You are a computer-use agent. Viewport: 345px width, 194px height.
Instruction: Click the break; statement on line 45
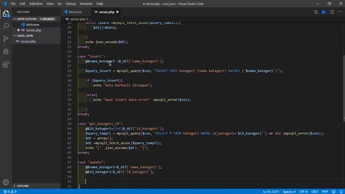[x=84, y=153]
